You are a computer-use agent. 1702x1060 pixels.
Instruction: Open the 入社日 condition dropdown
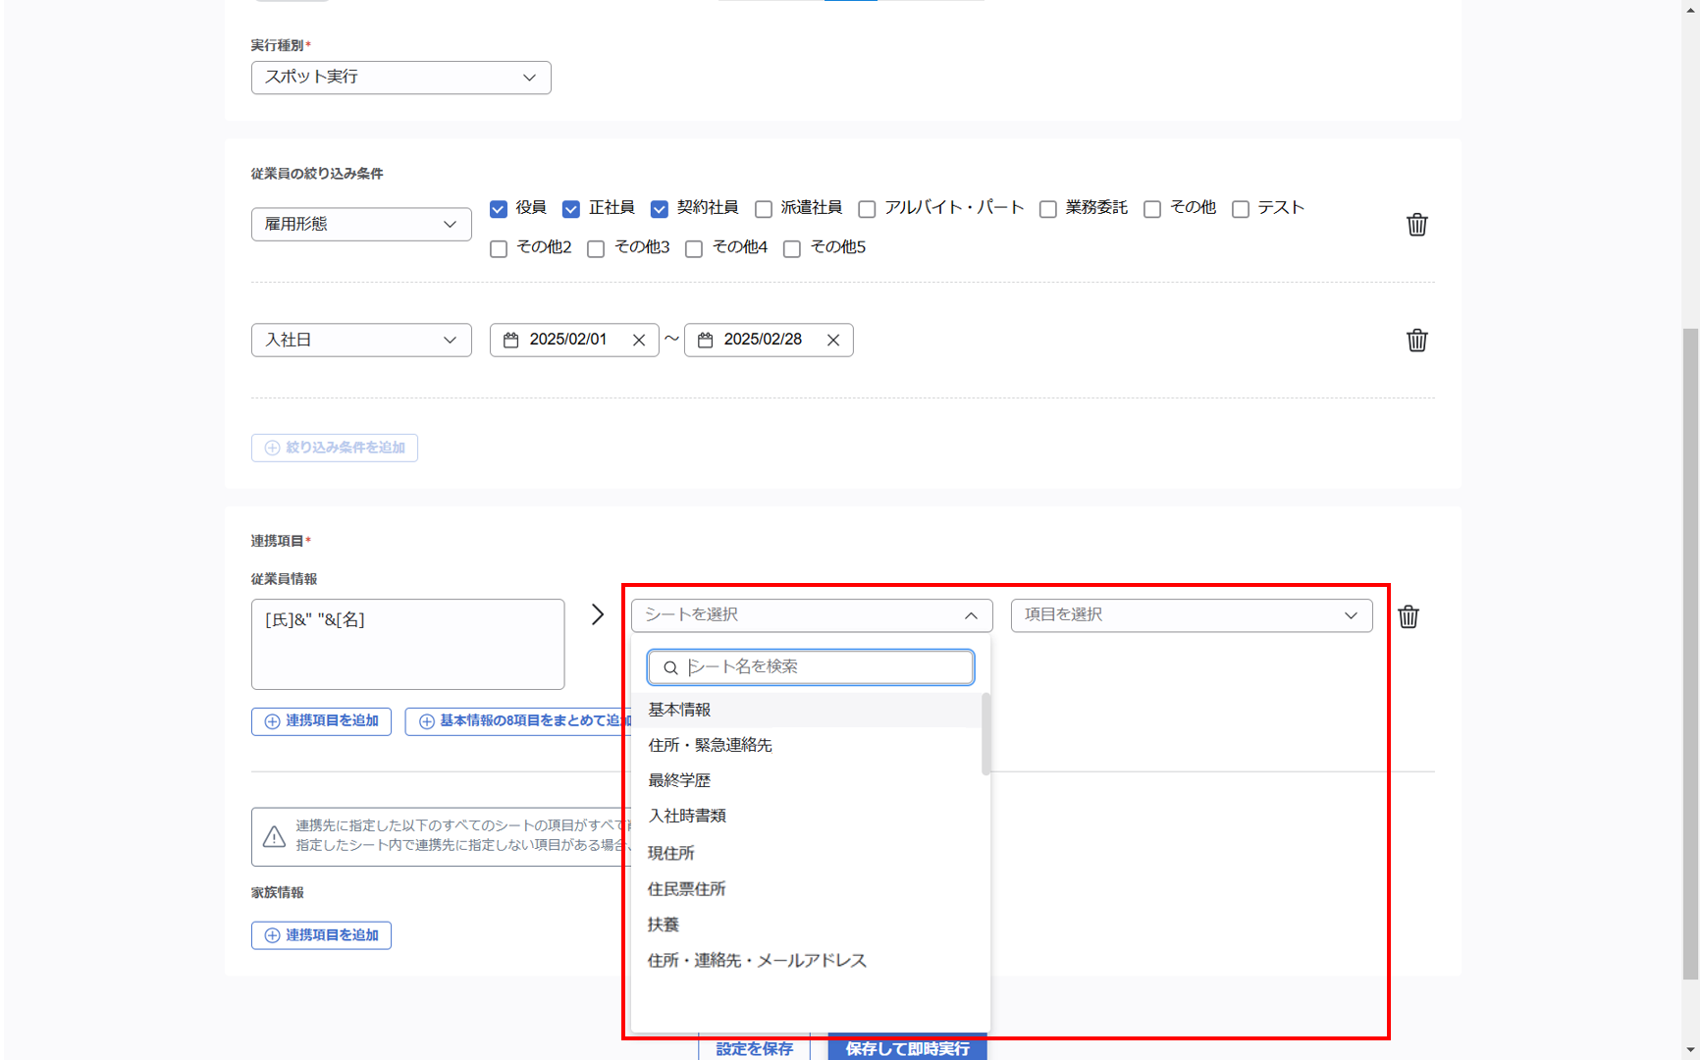click(x=361, y=340)
